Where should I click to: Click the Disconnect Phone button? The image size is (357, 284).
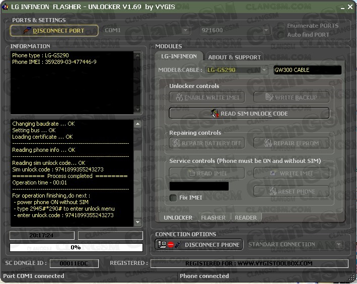point(199,245)
